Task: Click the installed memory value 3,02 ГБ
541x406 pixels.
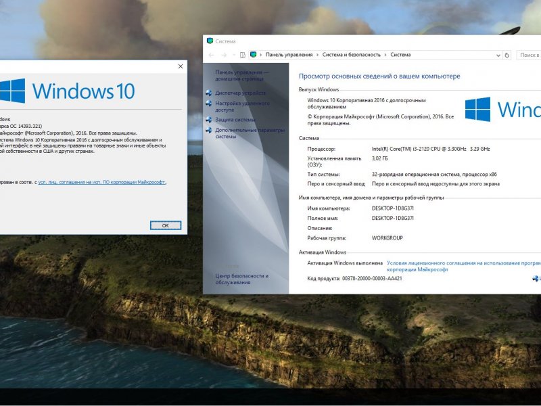Action: [379, 158]
